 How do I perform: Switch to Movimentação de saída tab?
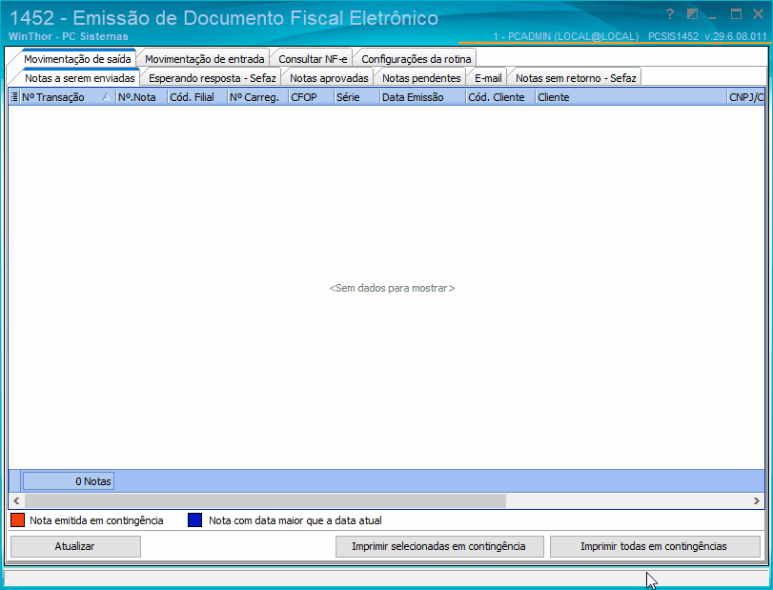tap(77, 59)
